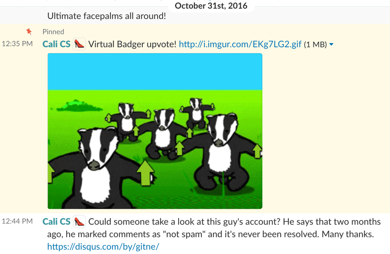Viewport: 390px width, 254px height.
Task: Click the Cali CS name on the 12:44 PM message
Action: pos(57,221)
